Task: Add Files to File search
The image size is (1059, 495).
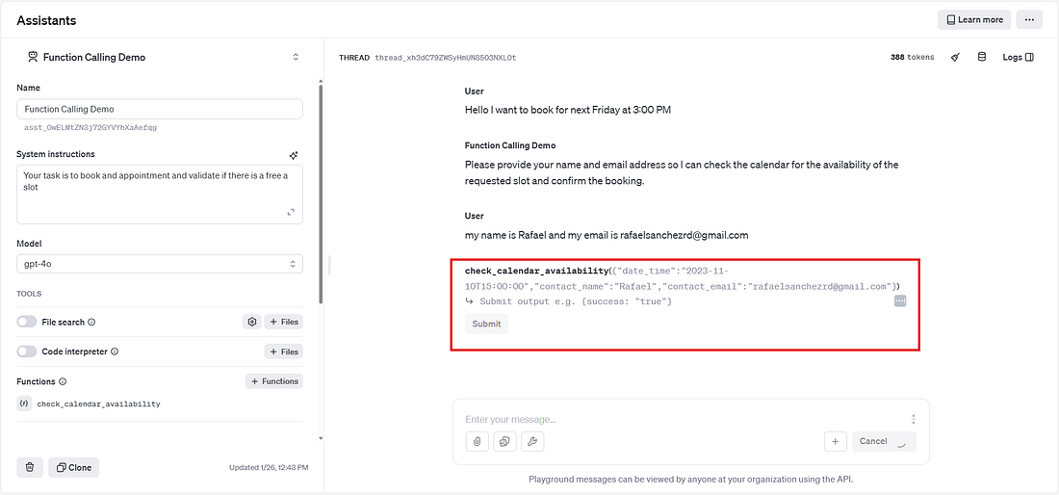Action: 284,322
